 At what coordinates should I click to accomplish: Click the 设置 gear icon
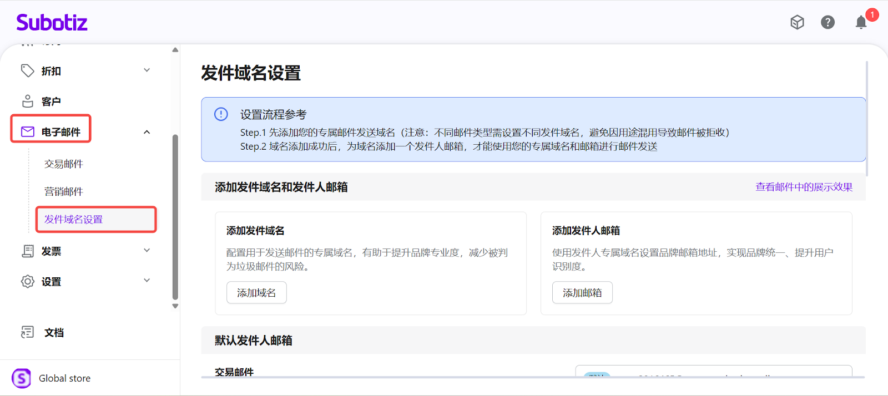pyautogui.click(x=27, y=281)
